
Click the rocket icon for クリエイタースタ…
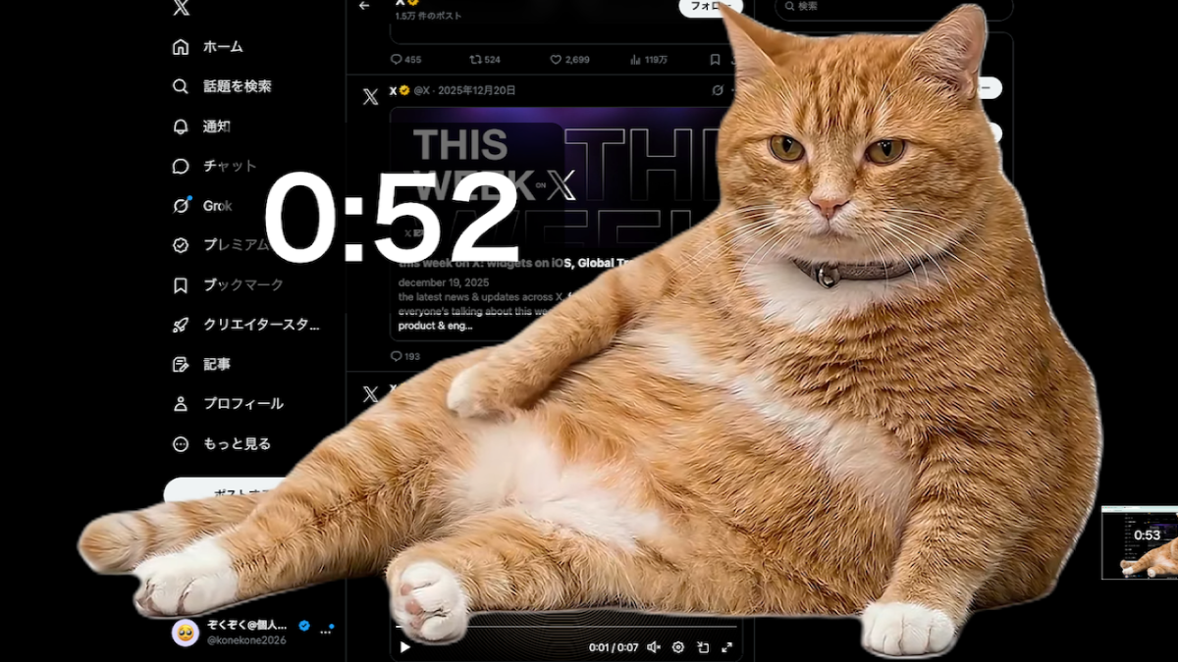[181, 325]
